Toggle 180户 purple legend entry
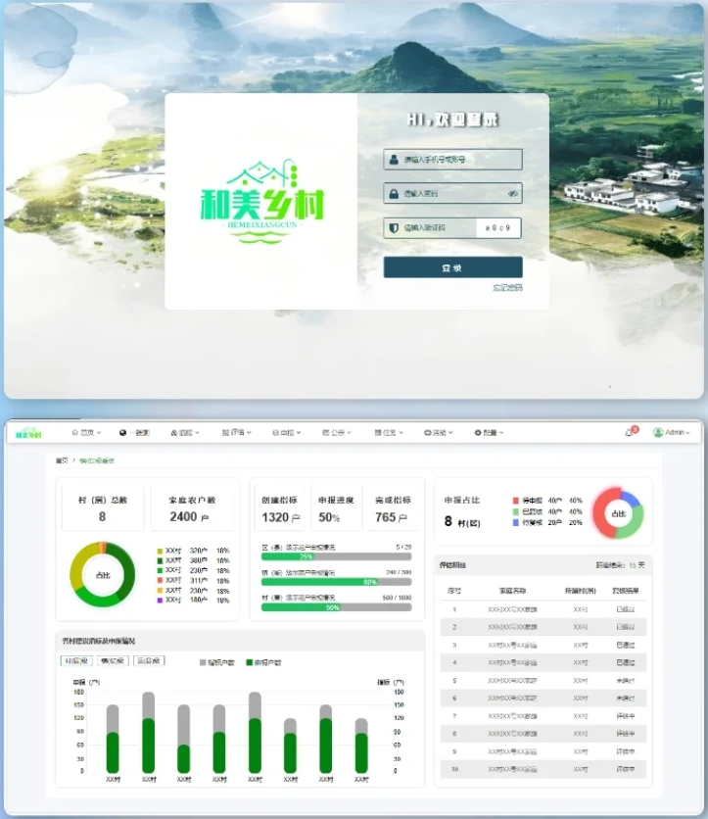This screenshot has width=708, height=819. pos(193,601)
